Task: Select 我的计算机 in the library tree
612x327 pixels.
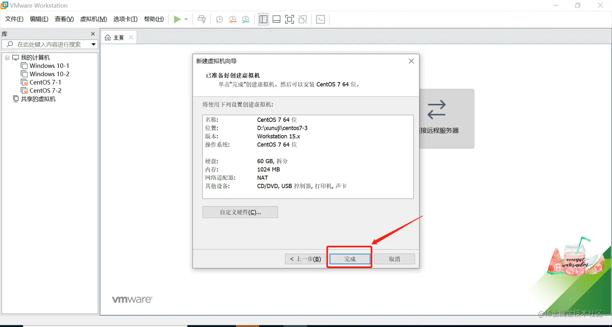Action: (x=35, y=57)
